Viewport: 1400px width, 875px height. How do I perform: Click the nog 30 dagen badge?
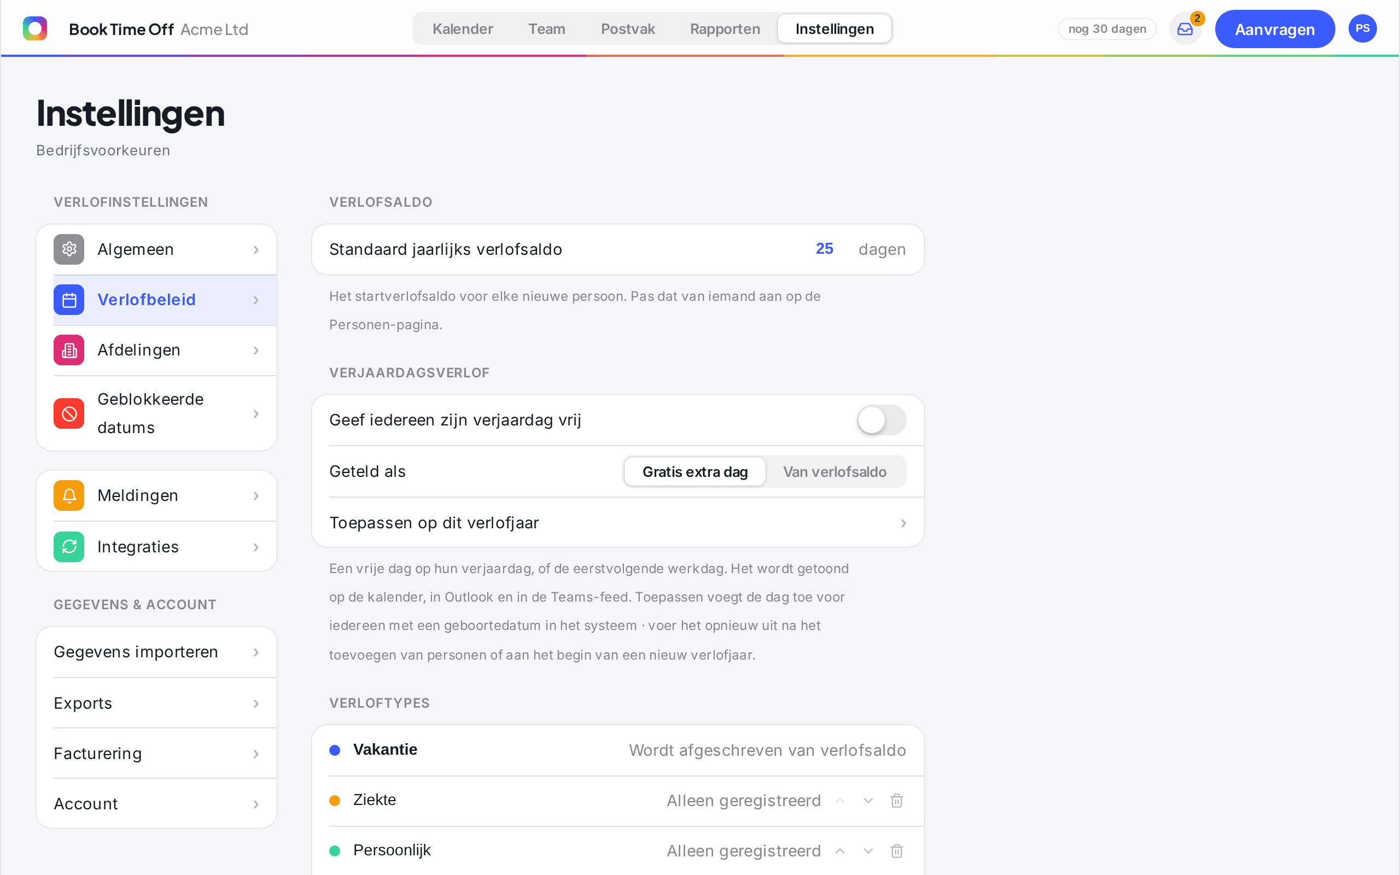coord(1107,29)
